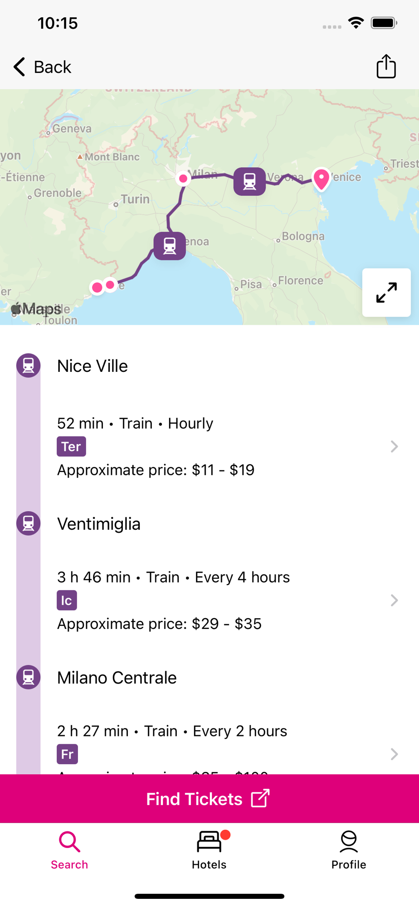419x907 pixels.
Task: Open the Profile tab
Action: [348, 850]
